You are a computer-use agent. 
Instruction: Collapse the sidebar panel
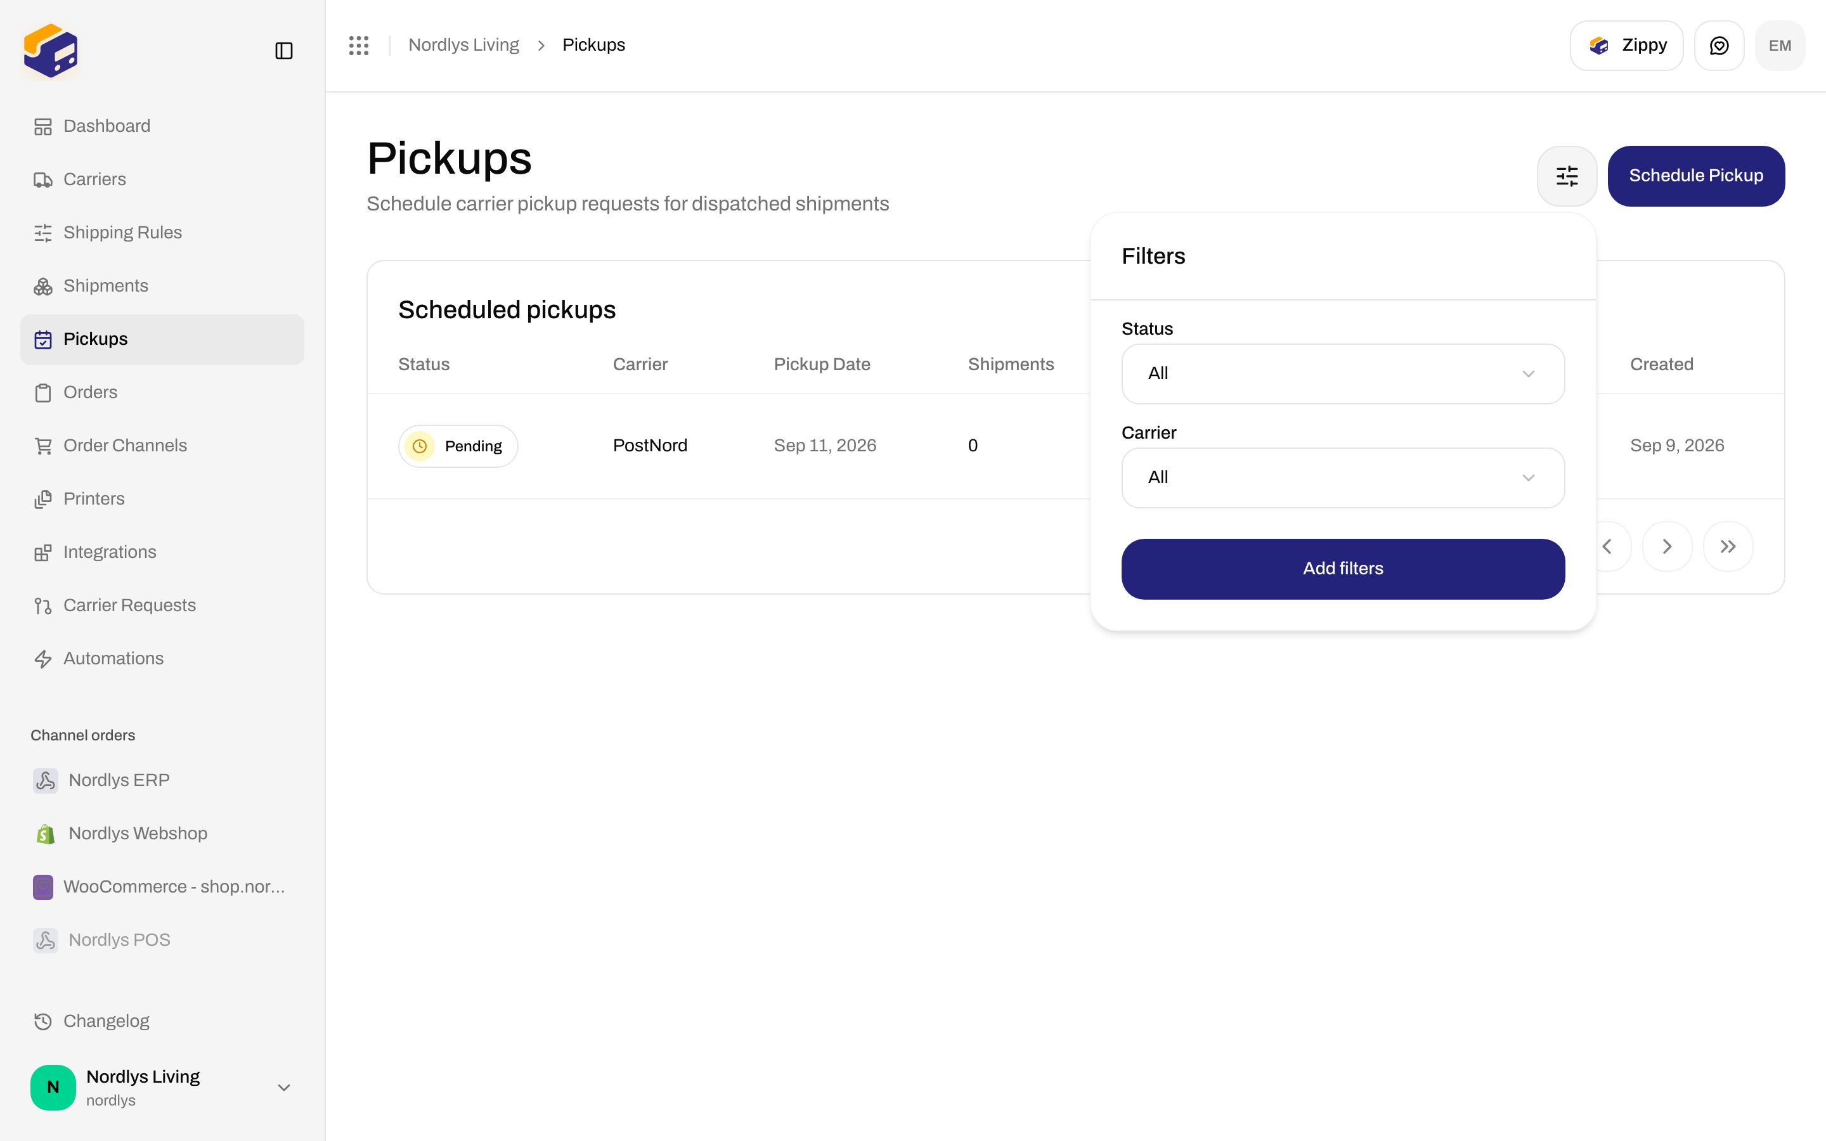pyautogui.click(x=283, y=51)
